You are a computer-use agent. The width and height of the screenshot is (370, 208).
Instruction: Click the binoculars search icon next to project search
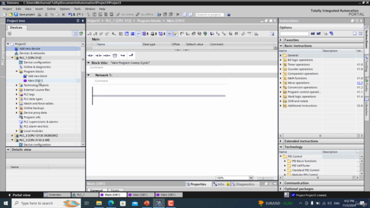[228, 14]
